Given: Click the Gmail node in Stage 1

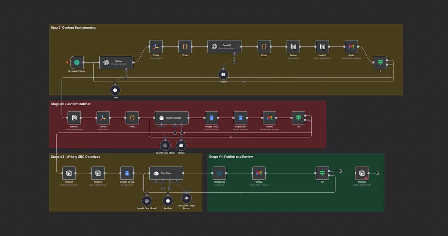Looking at the screenshot, I should tap(351, 47).
